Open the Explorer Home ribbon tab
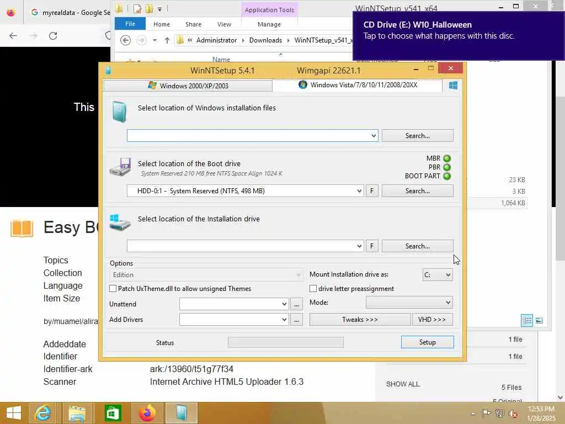 point(162,24)
